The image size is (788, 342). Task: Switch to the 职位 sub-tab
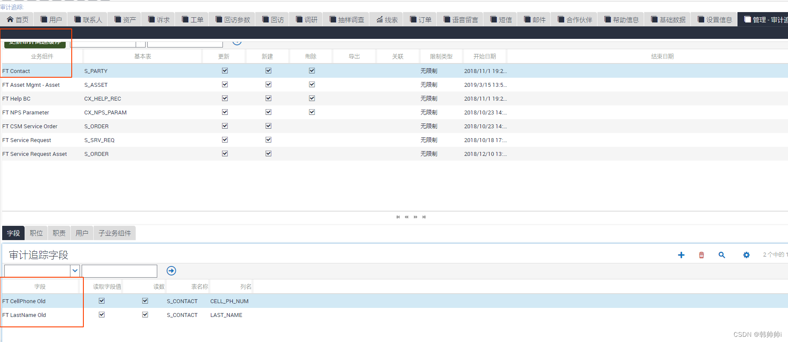point(36,233)
